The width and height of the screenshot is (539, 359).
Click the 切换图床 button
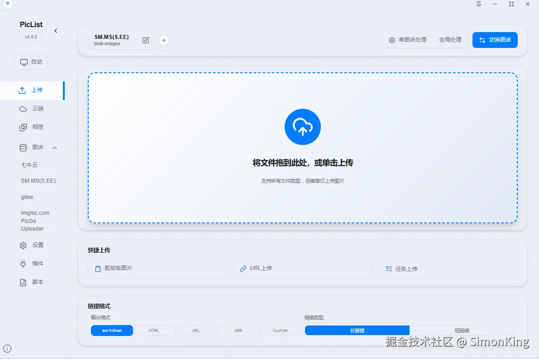495,40
